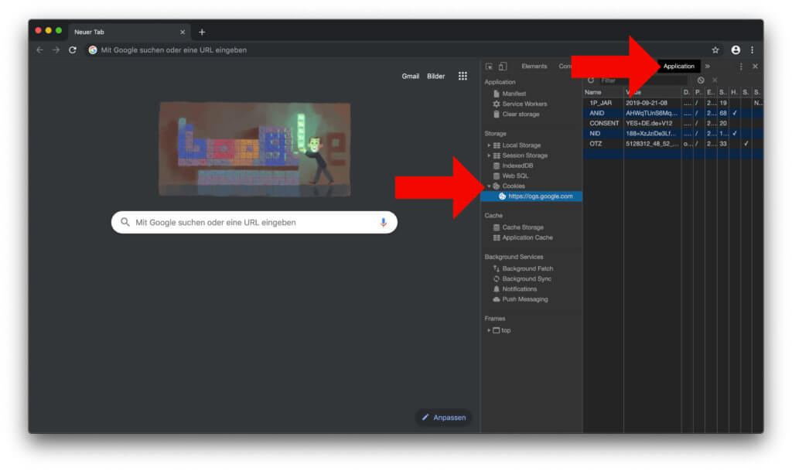Open the Chrome three-dot menu
Screen dimensions: 792x471
pos(752,50)
